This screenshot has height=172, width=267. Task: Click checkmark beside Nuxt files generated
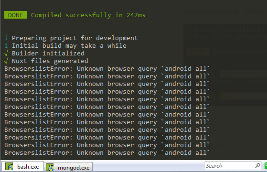pyautogui.click(x=6, y=61)
